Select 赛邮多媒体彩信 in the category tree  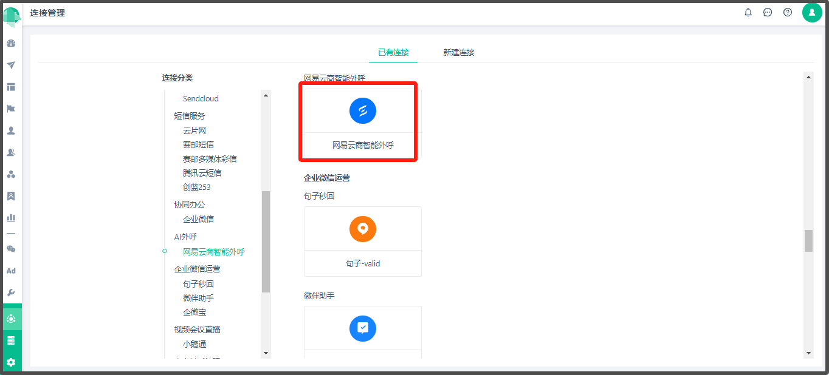tap(210, 159)
